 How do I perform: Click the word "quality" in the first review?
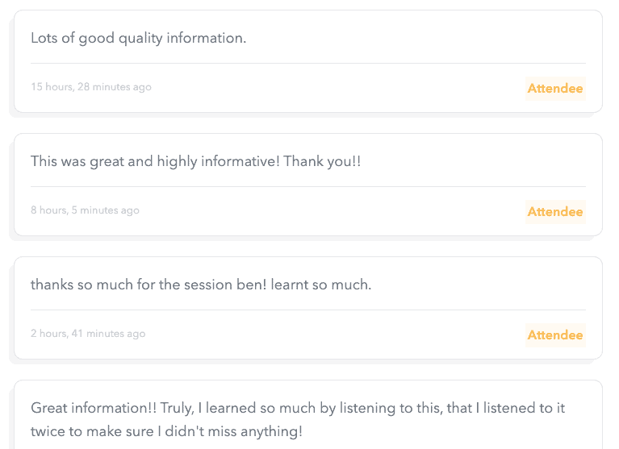point(140,38)
